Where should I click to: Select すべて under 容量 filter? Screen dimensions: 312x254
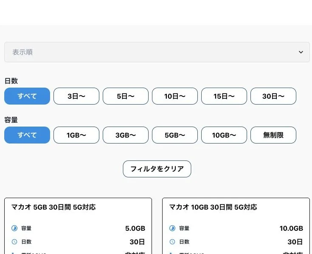[x=27, y=135]
